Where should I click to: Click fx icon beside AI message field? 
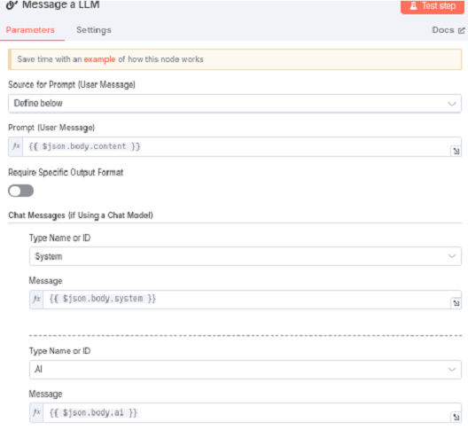tap(36, 412)
